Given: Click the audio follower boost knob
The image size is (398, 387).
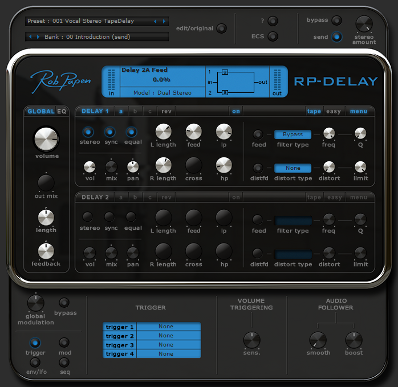Looking at the screenshot, I should pos(354,340).
